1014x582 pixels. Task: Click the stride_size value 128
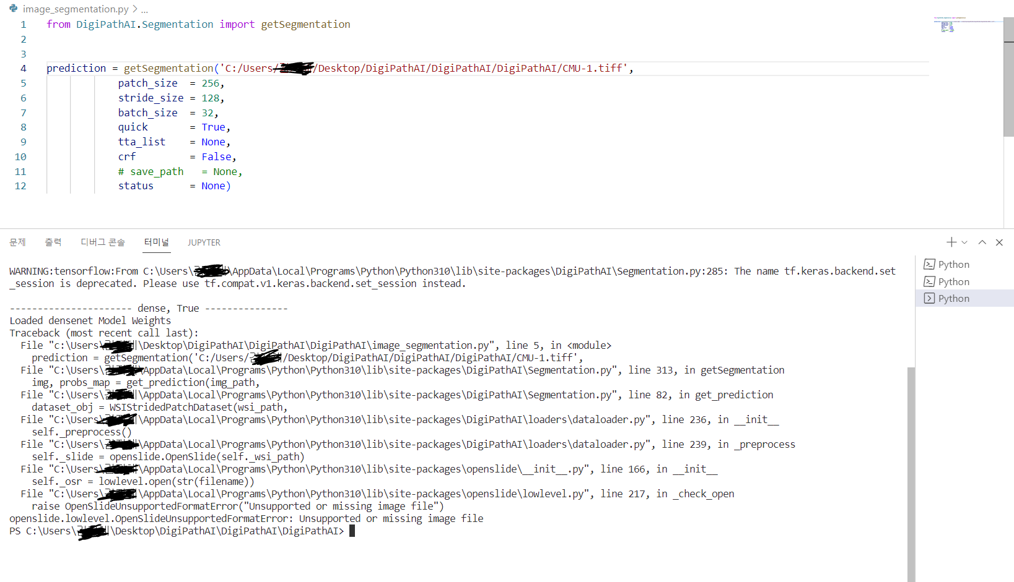point(210,98)
